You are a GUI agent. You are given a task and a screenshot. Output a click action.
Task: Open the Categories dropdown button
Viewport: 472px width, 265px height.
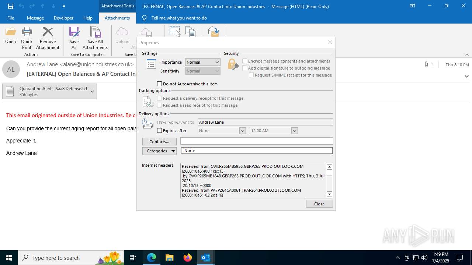point(159,151)
